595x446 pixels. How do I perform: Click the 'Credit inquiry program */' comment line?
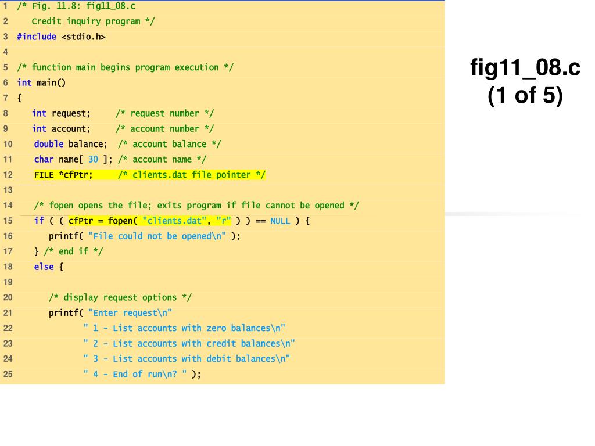click(x=93, y=21)
